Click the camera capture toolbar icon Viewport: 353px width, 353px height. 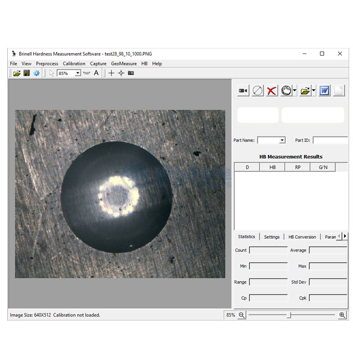131,73
